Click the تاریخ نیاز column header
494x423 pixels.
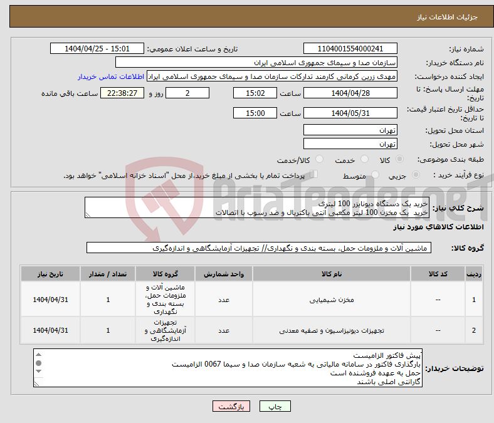pyautogui.click(x=50, y=274)
